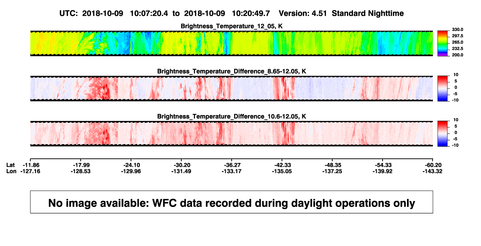Select the 10.6-12.05 difference image strip
The height and width of the screenshot is (246, 481).
[232, 134]
